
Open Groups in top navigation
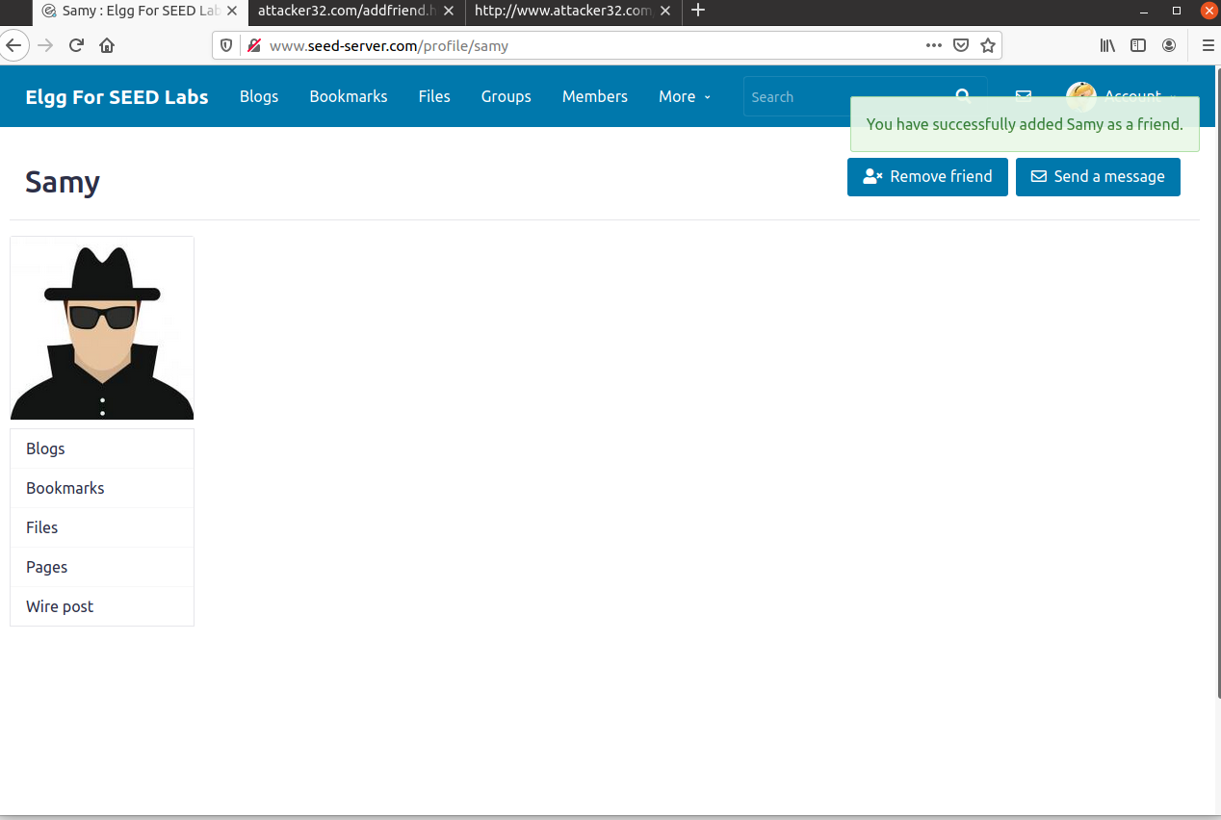click(507, 96)
